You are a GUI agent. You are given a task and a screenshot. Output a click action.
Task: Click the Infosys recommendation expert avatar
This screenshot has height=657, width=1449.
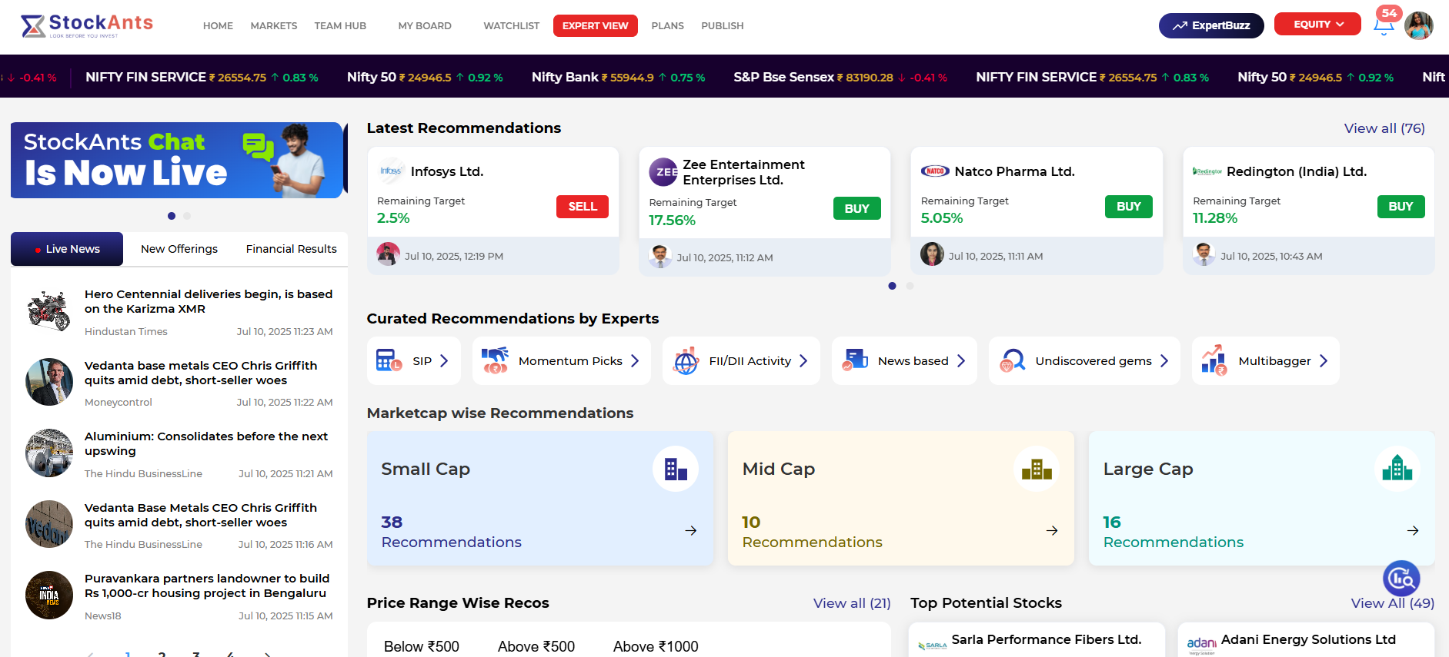(x=389, y=254)
